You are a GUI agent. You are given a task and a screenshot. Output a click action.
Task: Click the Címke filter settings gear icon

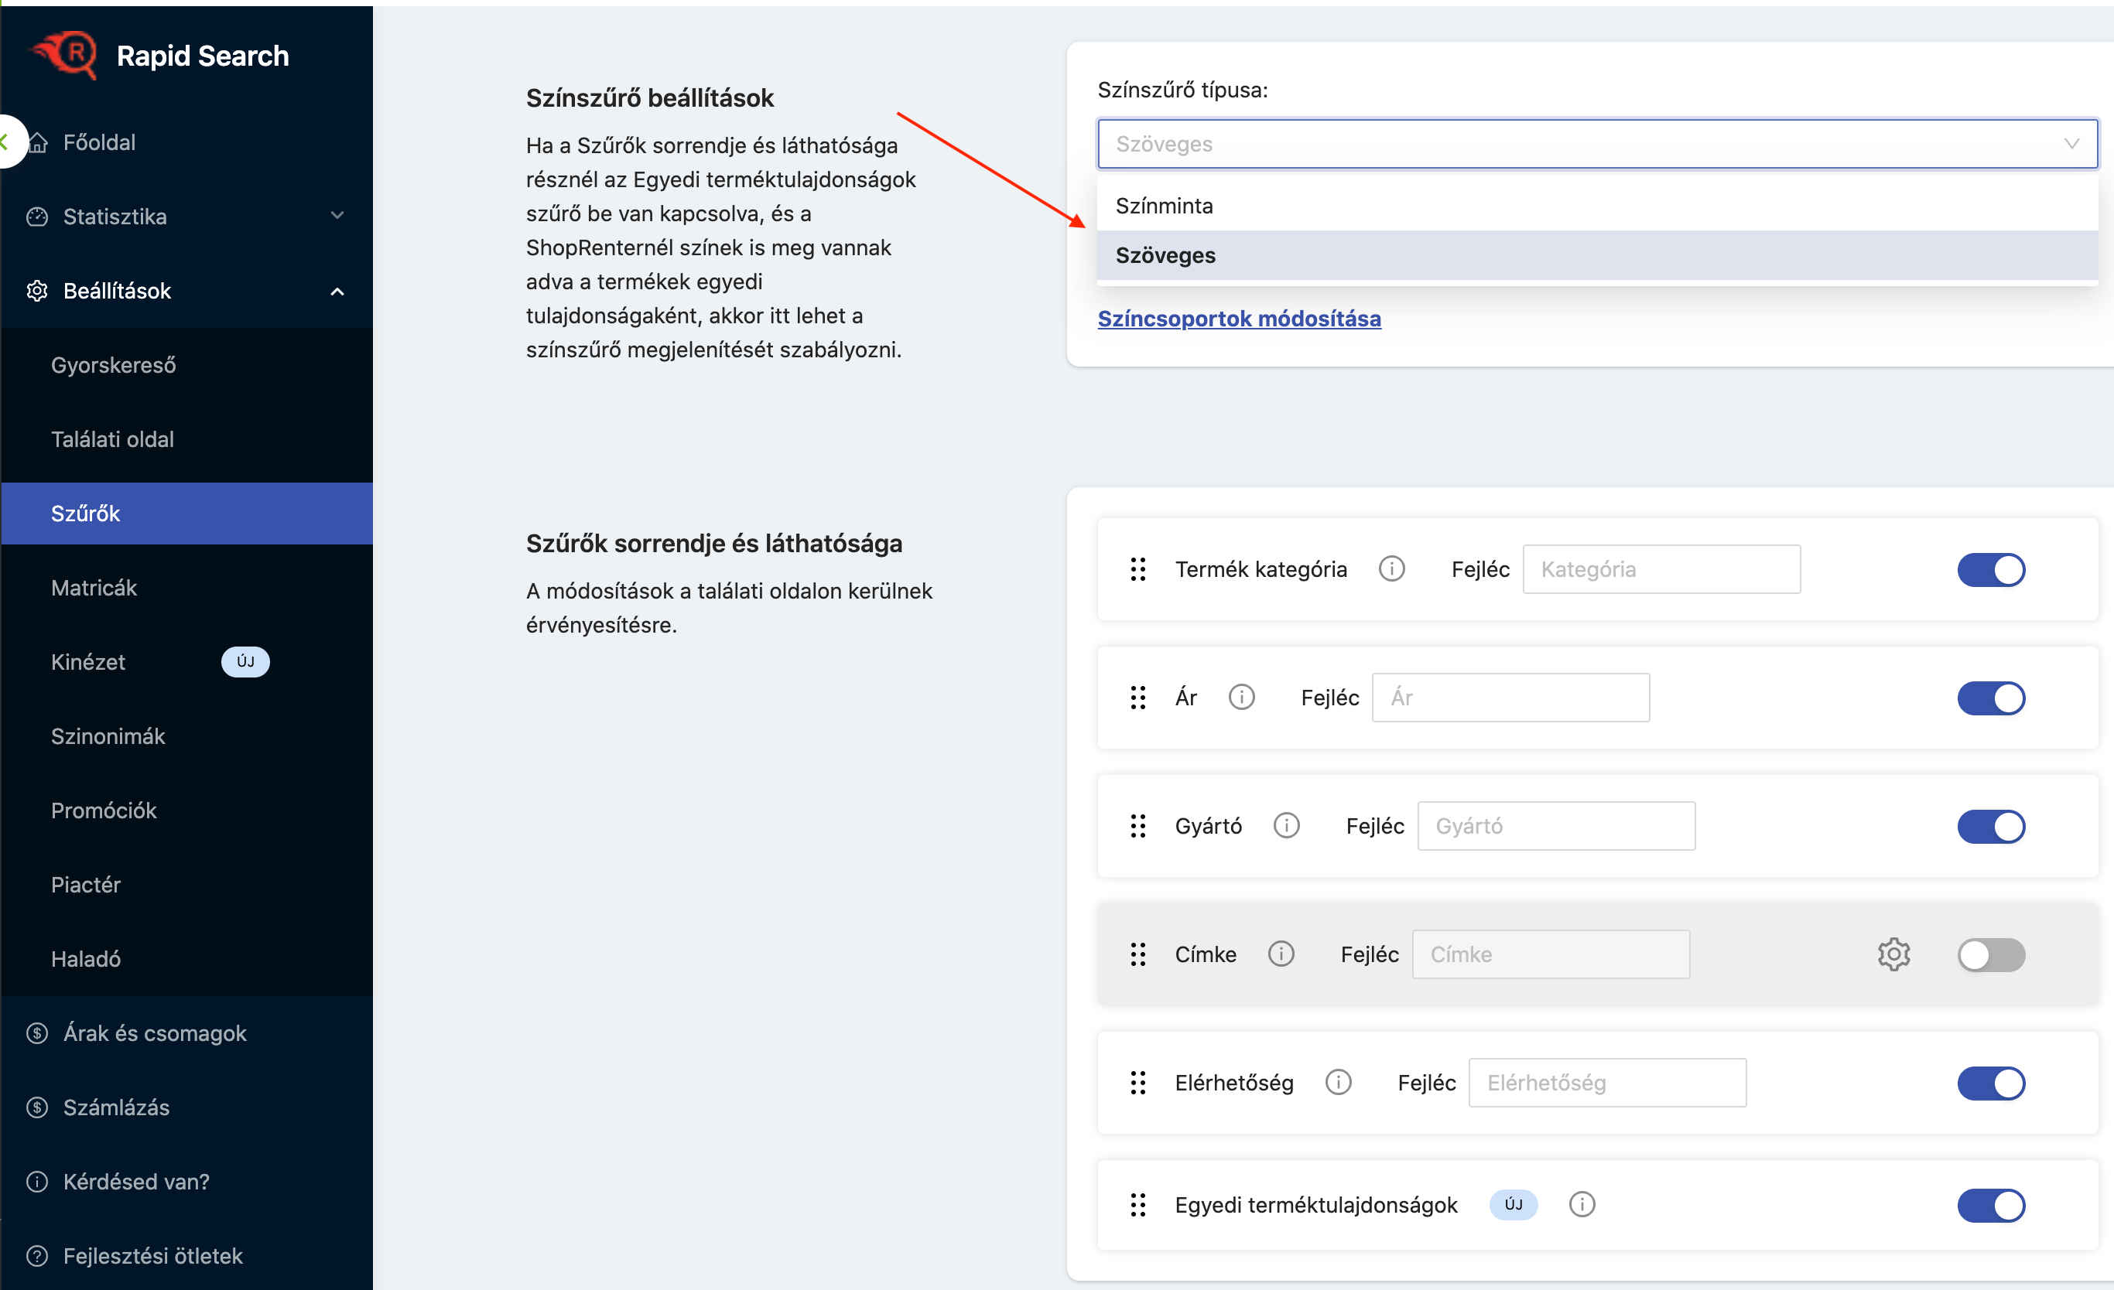tap(1893, 954)
